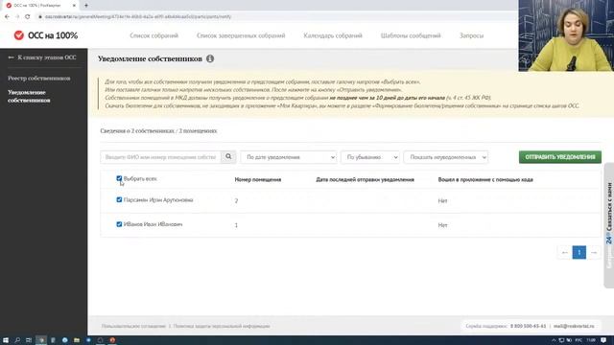This screenshot has height=345, width=614.
Task: Click Номер помещения column header
Action: pyautogui.click(x=258, y=179)
